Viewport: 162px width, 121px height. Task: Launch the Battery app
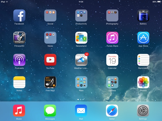click(143, 16)
